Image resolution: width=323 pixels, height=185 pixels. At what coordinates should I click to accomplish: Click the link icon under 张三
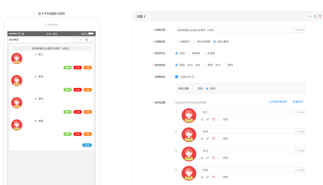(208, 119)
